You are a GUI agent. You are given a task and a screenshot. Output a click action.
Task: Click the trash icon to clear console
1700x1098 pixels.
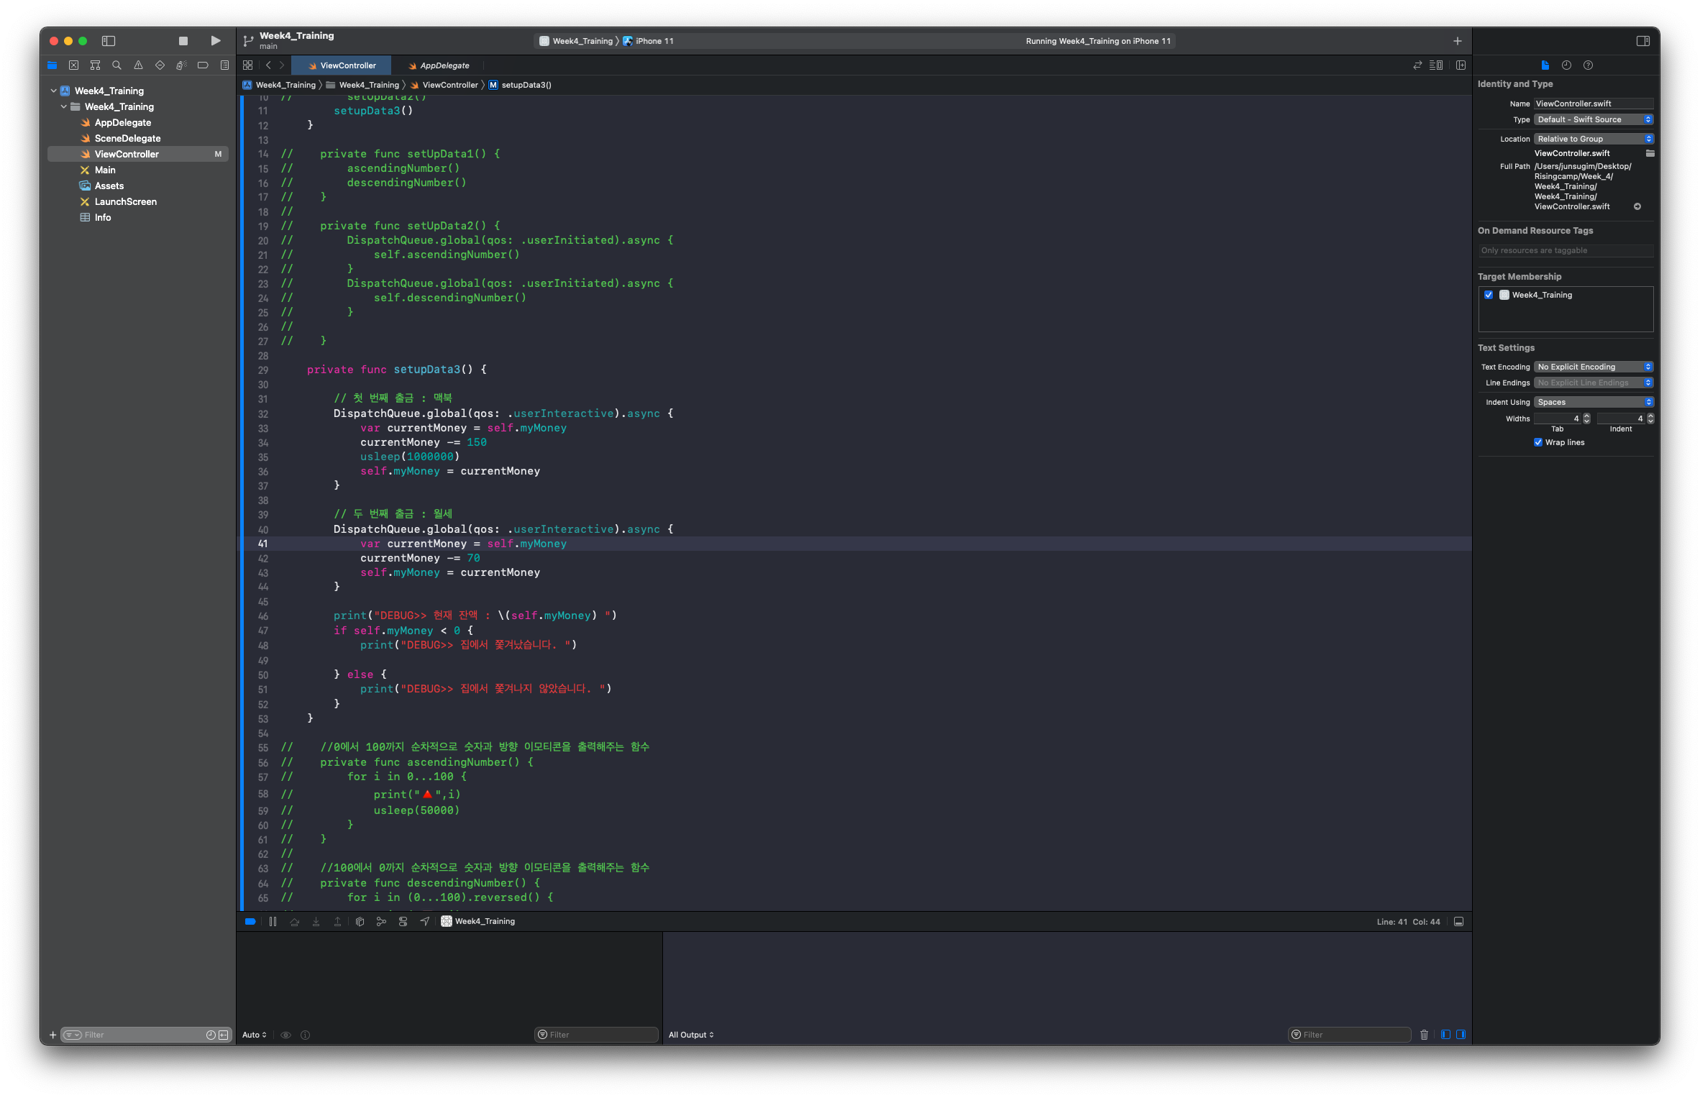coord(1423,1035)
